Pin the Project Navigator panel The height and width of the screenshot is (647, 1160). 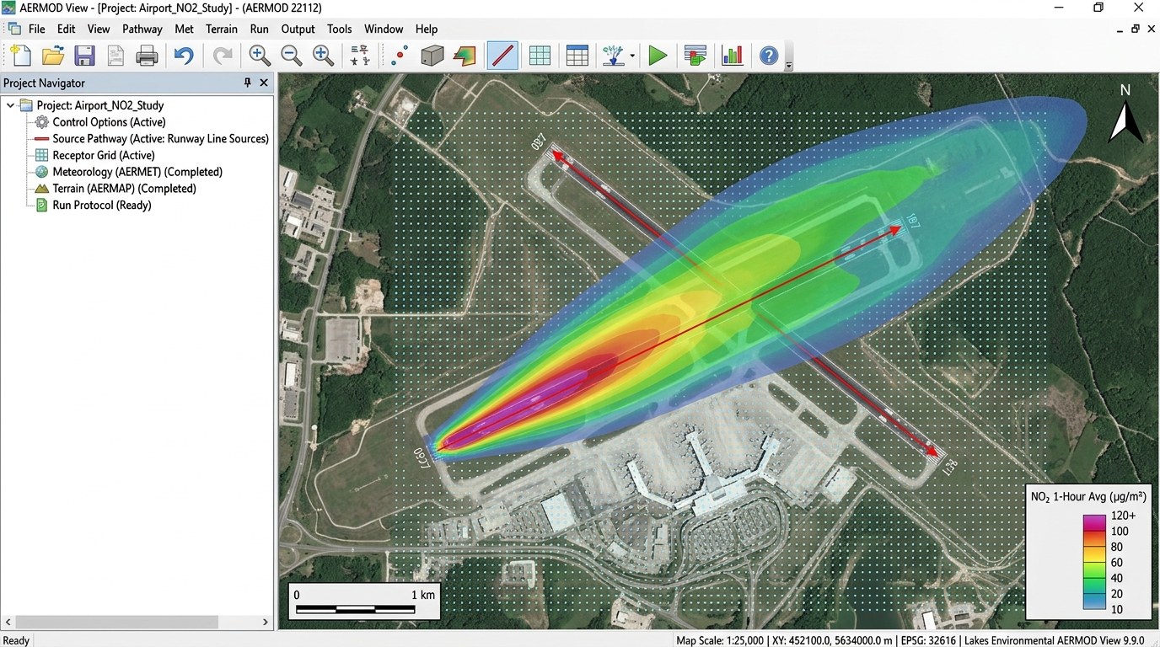pos(247,83)
